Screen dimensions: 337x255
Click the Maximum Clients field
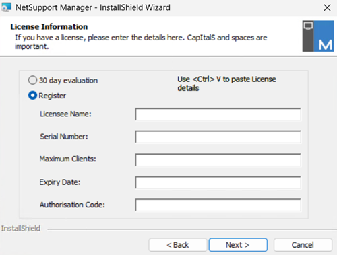click(218, 159)
